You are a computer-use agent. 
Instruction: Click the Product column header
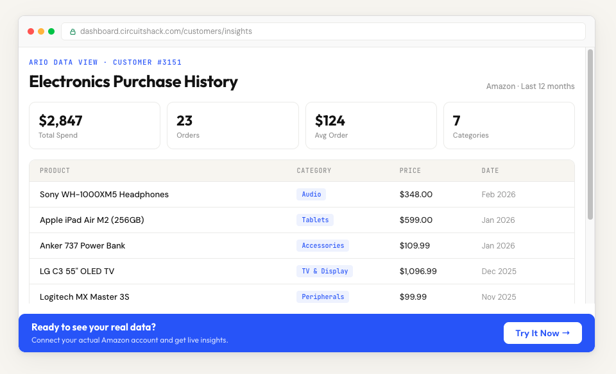(x=55, y=171)
